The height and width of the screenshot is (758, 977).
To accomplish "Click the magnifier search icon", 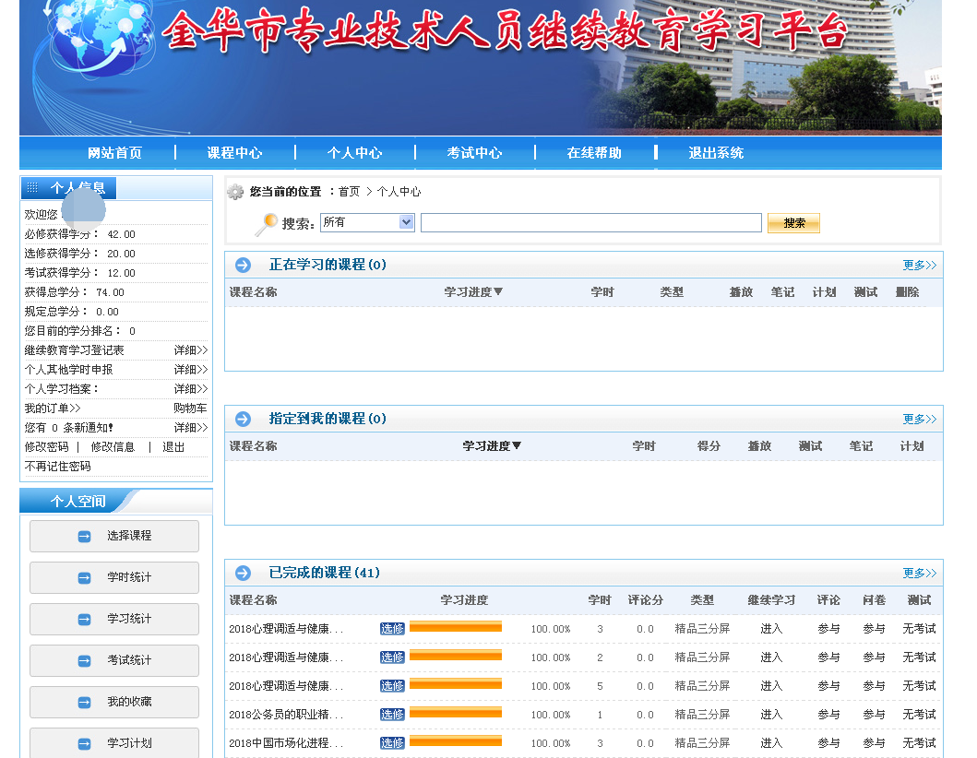I will (x=266, y=224).
